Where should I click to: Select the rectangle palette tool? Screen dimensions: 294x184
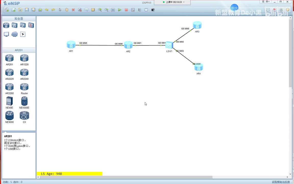point(93,10)
